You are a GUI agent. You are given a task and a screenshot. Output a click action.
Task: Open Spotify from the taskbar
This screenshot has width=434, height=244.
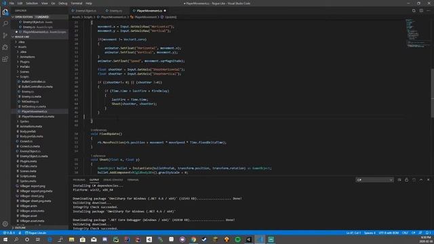click(238, 239)
